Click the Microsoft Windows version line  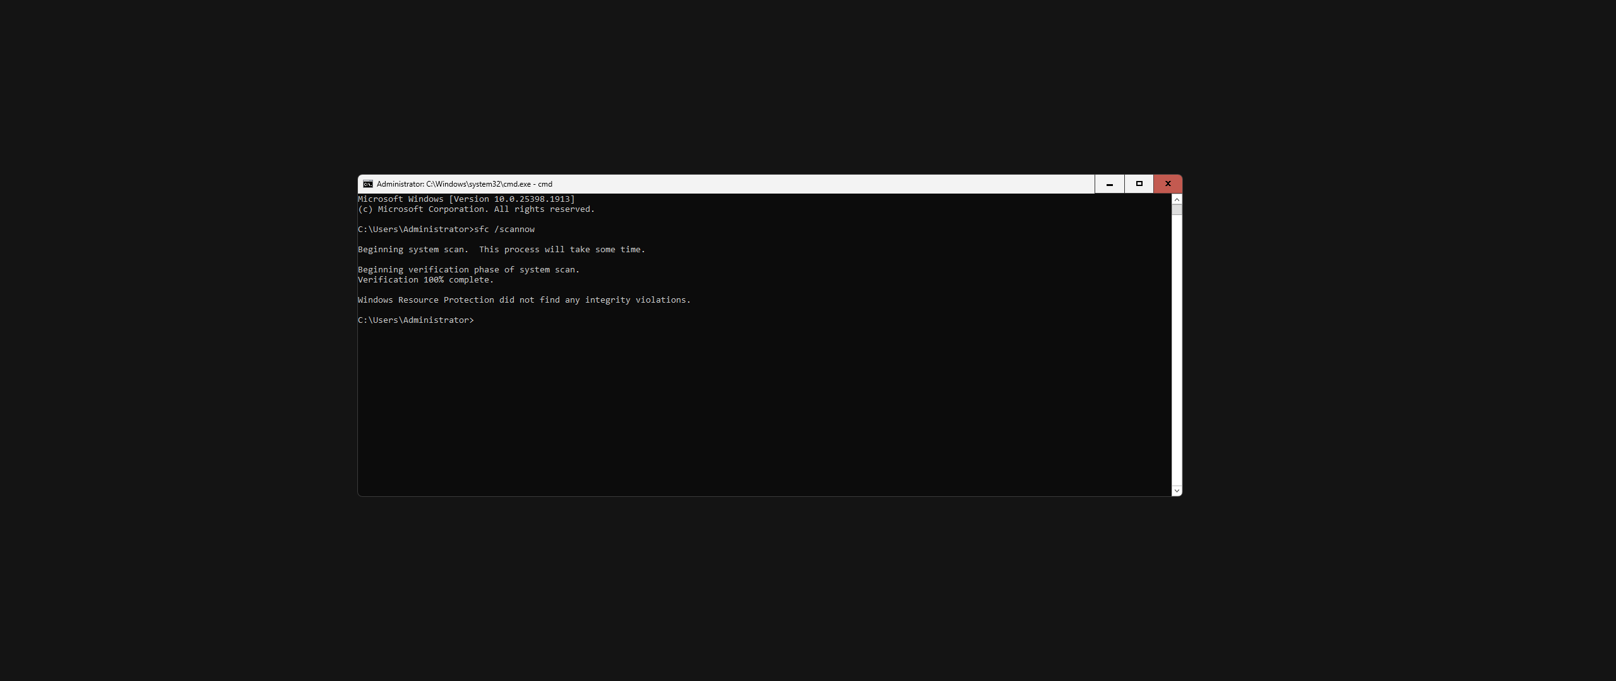point(466,199)
